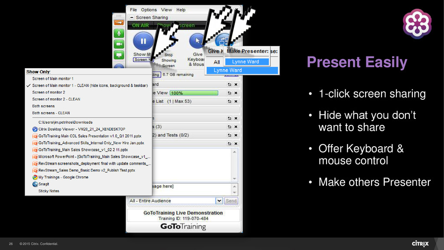Pause screen sharing with the blue pause button

(x=143, y=41)
